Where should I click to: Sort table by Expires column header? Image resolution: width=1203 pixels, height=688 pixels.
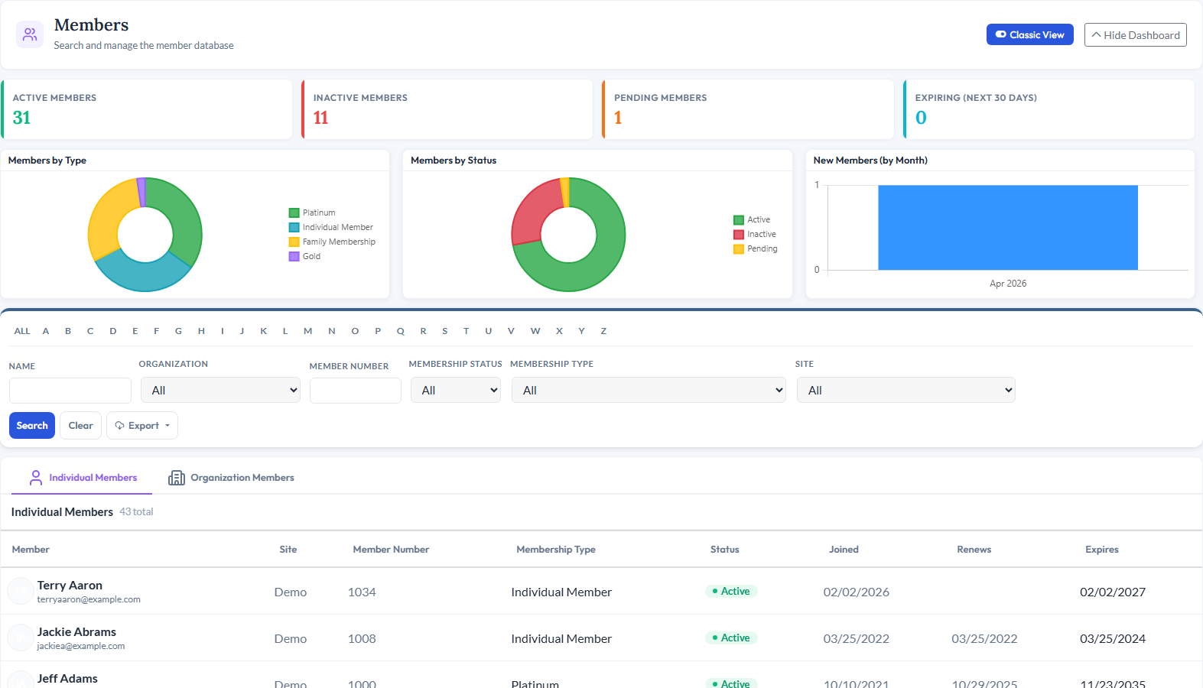click(x=1102, y=550)
